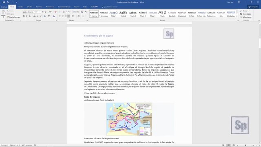Image resolution: width=261 pixels, height=147 pixels.
Task: Open multilevel list dropdown
Action: pyautogui.click(x=71, y=12)
